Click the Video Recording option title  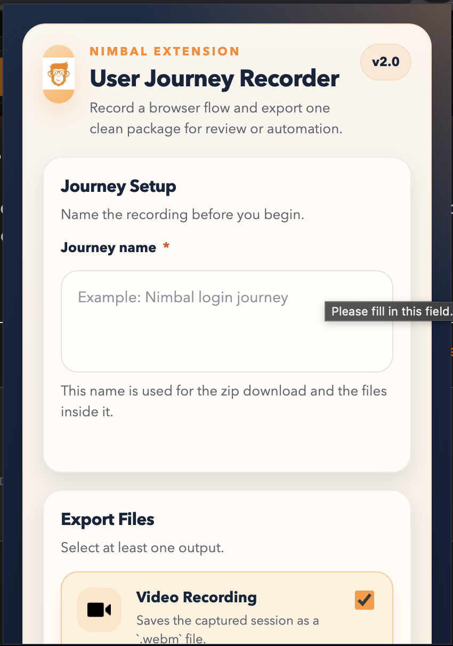pyautogui.click(x=196, y=597)
